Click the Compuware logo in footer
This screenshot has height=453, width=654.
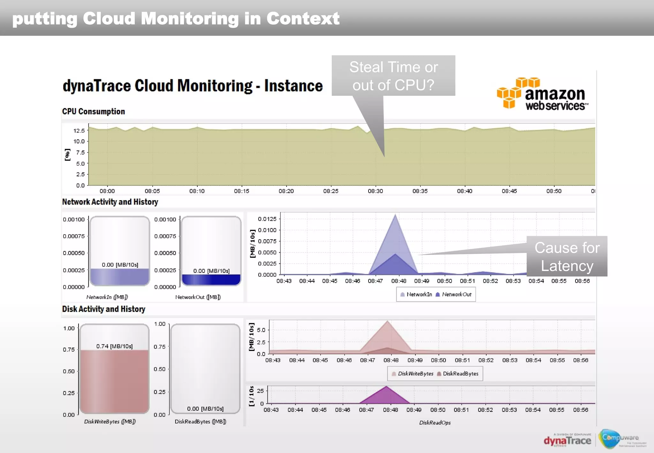(x=623, y=439)
